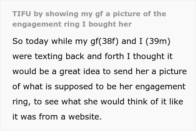
Task: Click the word "ring," starting the fifth line
Action: (22, 102)
